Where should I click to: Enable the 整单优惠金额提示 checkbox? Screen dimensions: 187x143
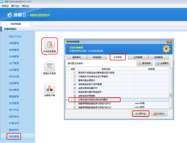[x=75, y=80]
